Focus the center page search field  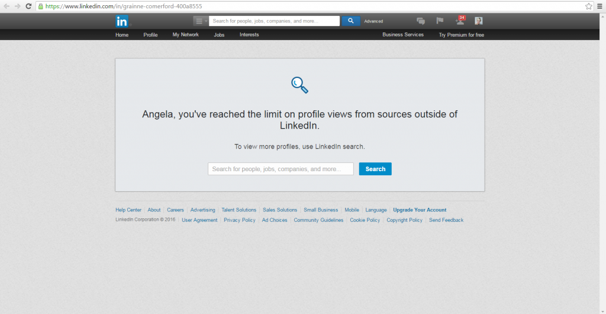(281, 169)
